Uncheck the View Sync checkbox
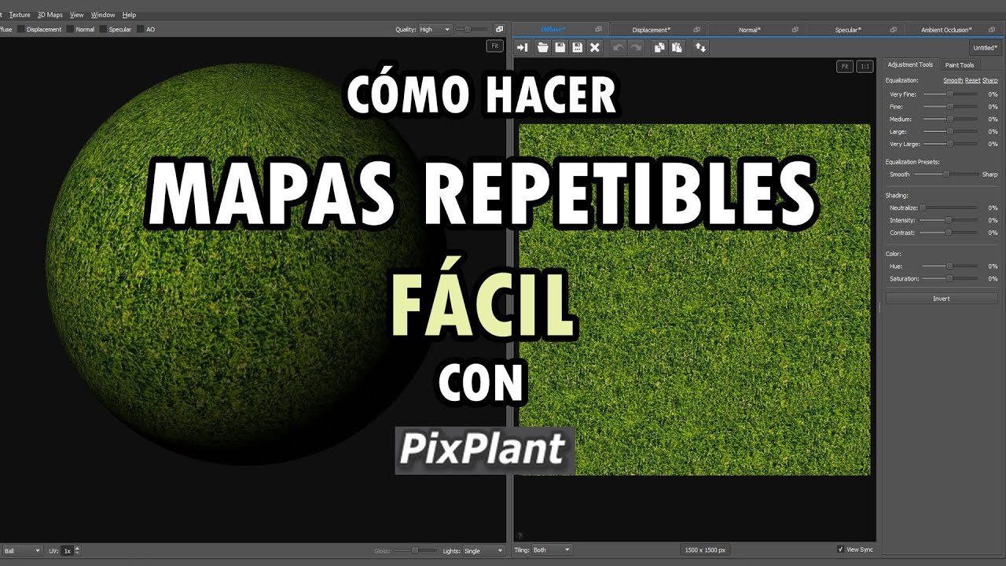Image resolution: width=1006 pixels, height=566 pixels. tap(841, 549)
